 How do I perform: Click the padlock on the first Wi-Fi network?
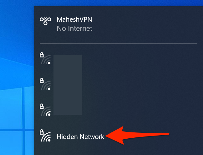tap(42, 55)
